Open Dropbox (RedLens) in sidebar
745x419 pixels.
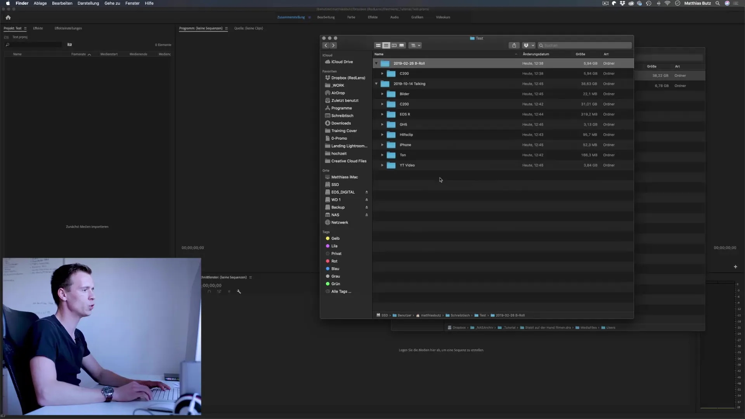[345, 78]
